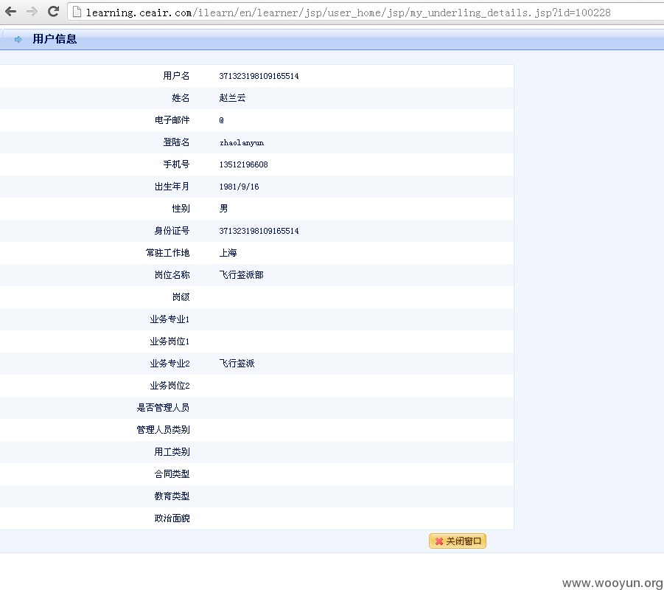Viewport: 664px width, 590px height.
Task: Click the 业务专业2 label
Action: [170, 364]
